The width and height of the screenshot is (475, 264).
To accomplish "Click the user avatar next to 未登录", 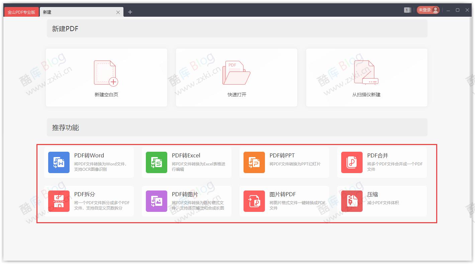I will coord(436,10).
